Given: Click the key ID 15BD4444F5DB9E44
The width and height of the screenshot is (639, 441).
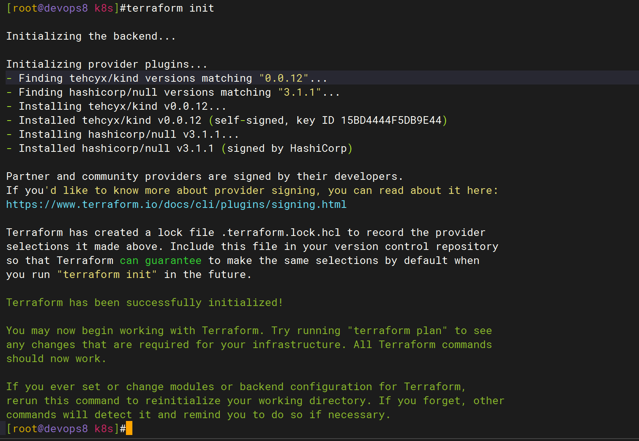Looking at the screenshot, I should tap(391, 121).
